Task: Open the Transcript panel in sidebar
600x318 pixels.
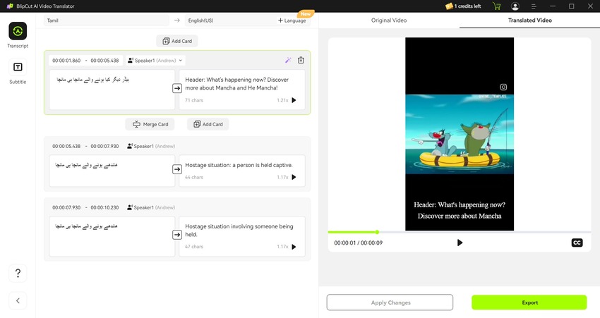Action: [18, 32]
